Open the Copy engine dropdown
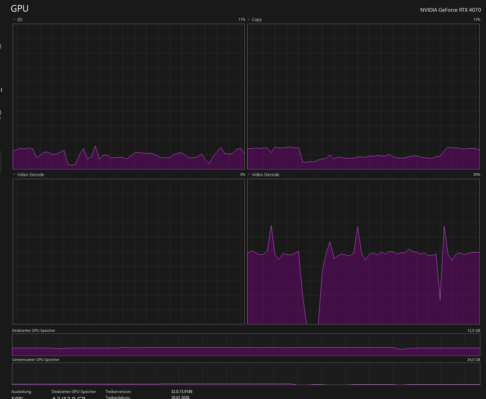 [254, 20]
